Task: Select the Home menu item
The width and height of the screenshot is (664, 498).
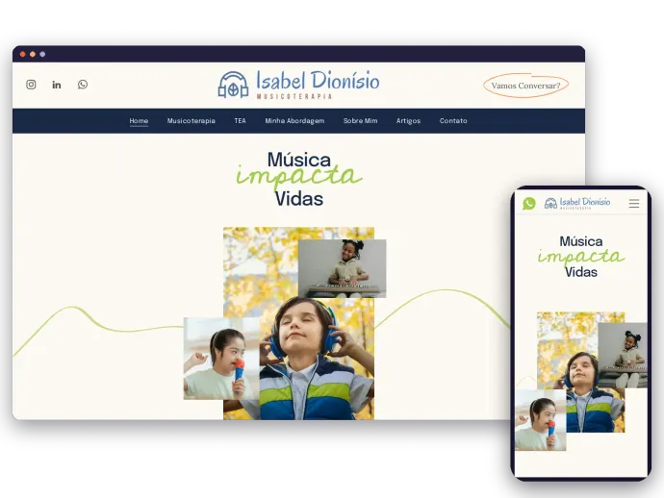Action: point(139,121)
